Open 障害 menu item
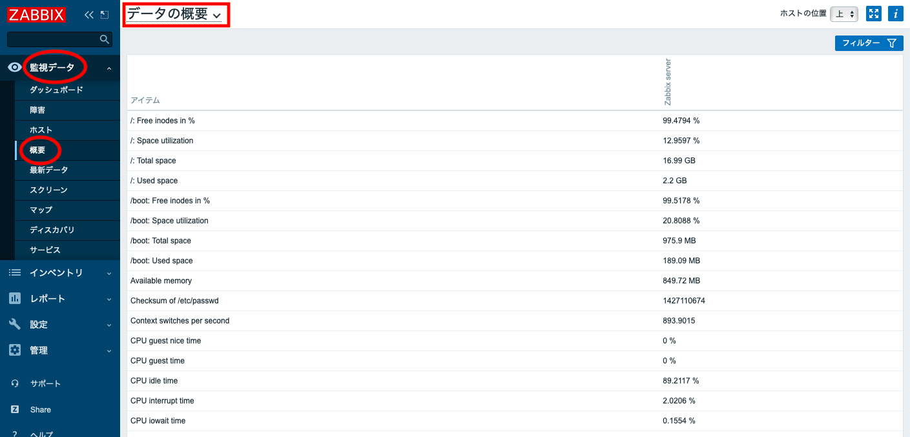 pyautogui.click(x=37, y=110)
